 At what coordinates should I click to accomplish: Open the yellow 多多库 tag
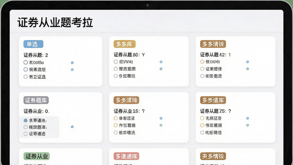(x=124, y=44)
